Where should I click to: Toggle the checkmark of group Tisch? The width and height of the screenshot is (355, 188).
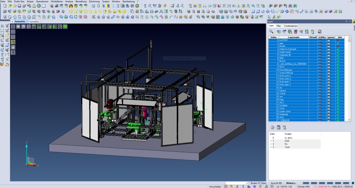pos(271,147)
